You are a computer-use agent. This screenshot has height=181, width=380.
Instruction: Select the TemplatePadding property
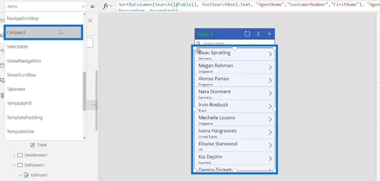pos(44,117)
